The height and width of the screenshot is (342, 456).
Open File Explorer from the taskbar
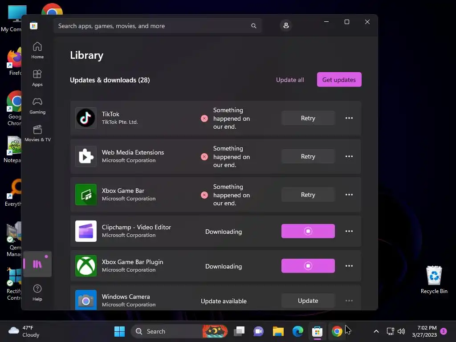pos(278,331)
